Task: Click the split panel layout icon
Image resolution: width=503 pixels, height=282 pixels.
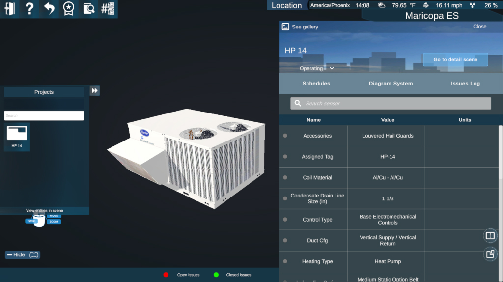Action: (x=490, y=236)
